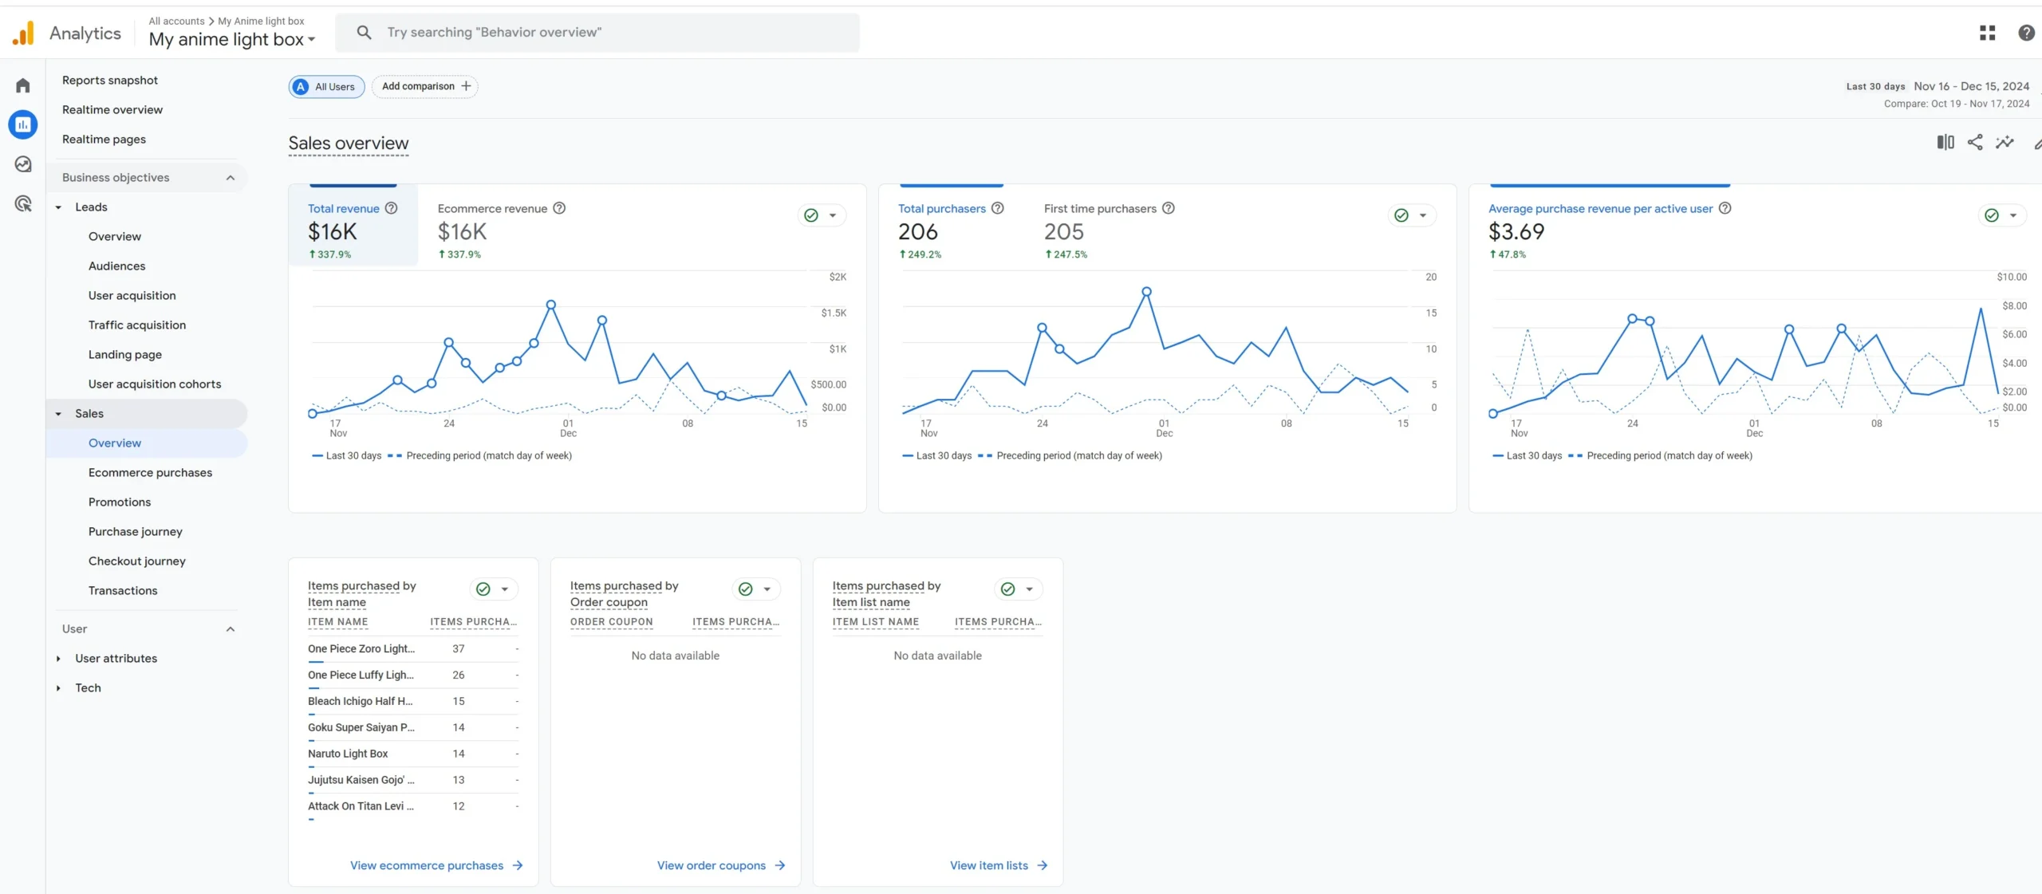Screen dimensions: 2042x894
Task: Click the Reports icon in the left rail
Action: click(x=23, y=124)
